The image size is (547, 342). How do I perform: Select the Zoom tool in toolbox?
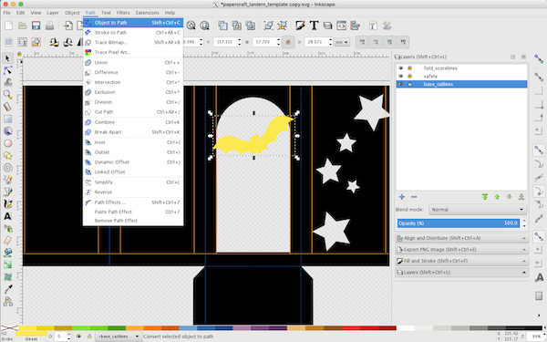pos(7,94)
